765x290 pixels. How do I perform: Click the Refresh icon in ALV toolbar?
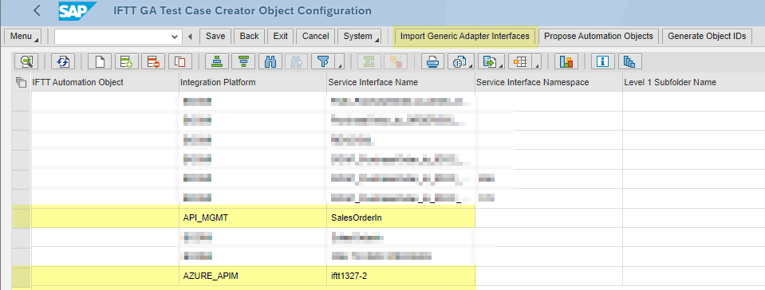(x=63, y=61)
